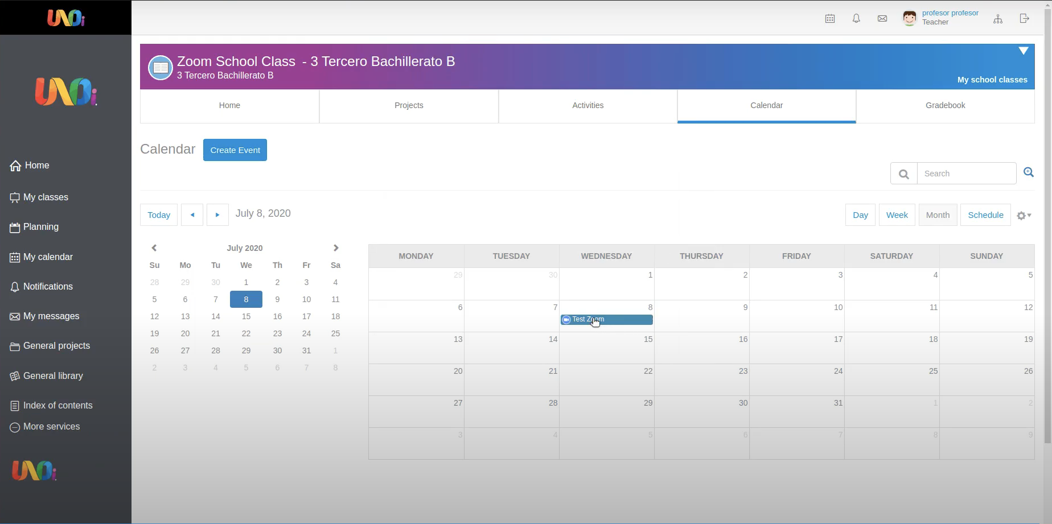Open calendar settings gear dropdown
Image resolution: width=1052 pixels, height=524 pixels.
(x=1024, y=216)
